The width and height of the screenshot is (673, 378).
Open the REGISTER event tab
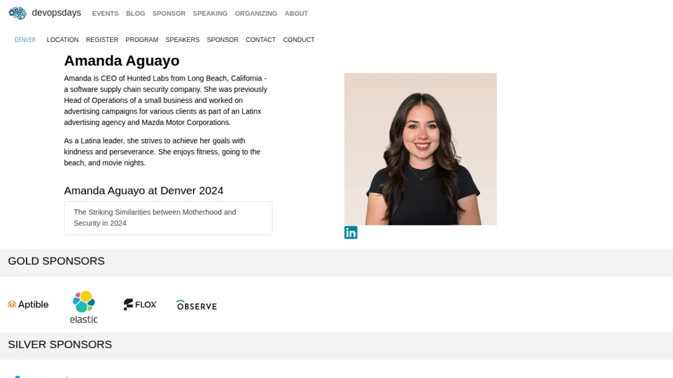[x=102, y=40]
